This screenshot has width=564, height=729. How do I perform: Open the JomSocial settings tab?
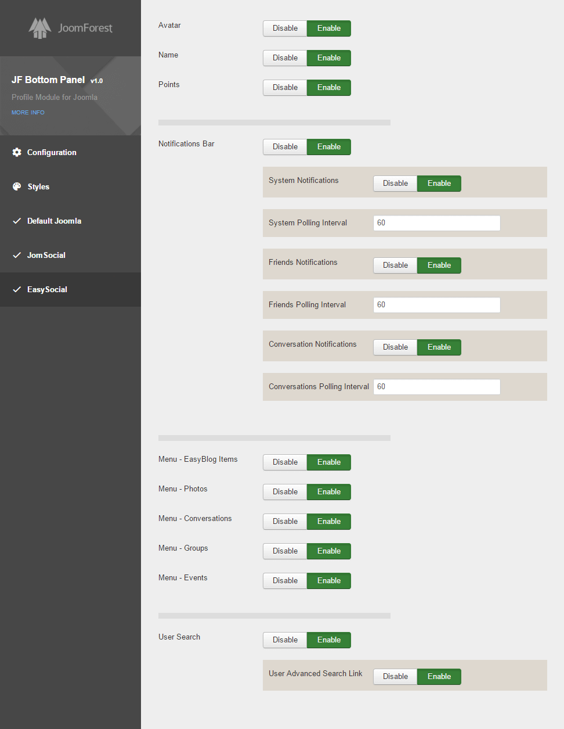coord(46,255)
